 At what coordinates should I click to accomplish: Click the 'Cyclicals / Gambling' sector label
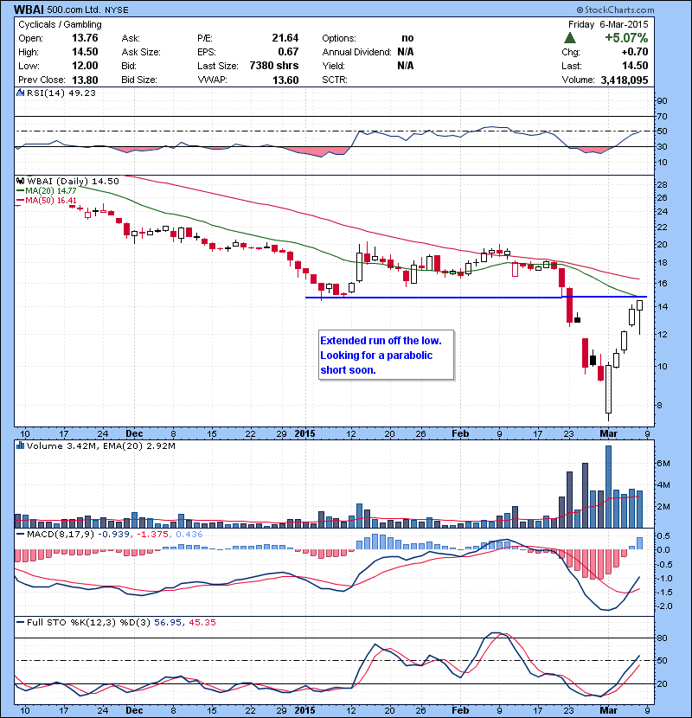pyautogui.click(x=60, y=24)
